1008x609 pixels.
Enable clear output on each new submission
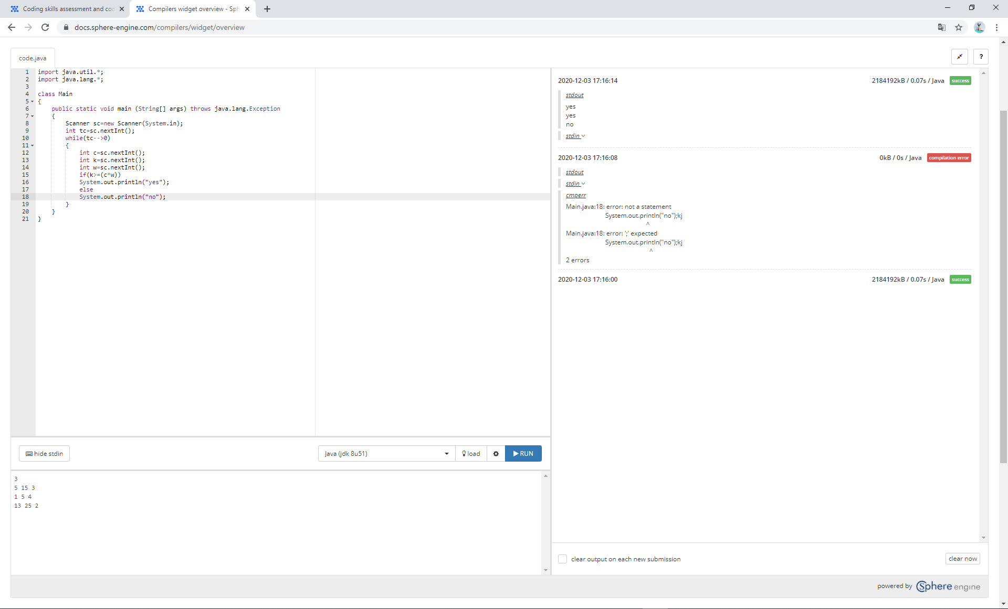562,559
